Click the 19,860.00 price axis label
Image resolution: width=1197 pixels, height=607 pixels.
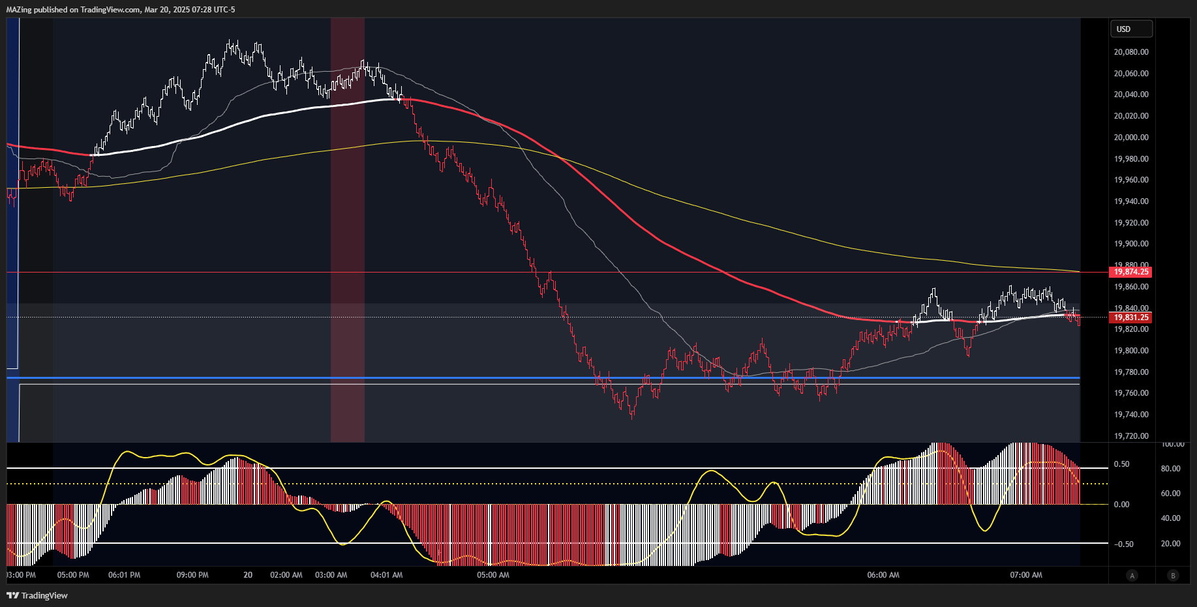1131,287
